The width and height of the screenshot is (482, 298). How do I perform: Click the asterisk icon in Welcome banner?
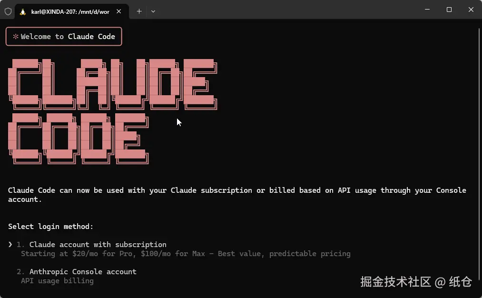(x=16, y=37)
